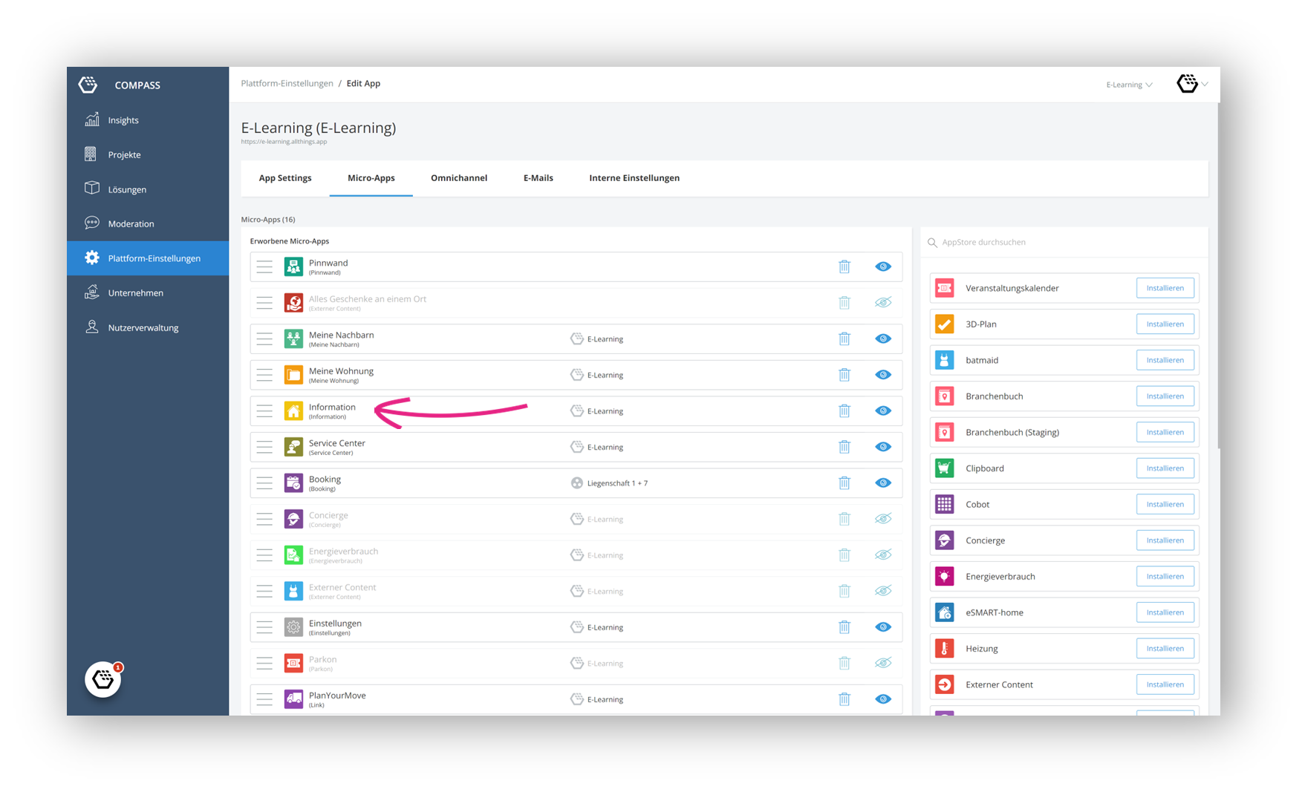Hide the Booking micro-app
1305x795 pixels.
pos(883,482)
